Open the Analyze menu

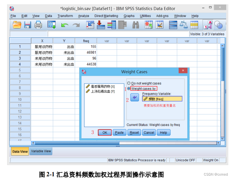click(83, 16)
